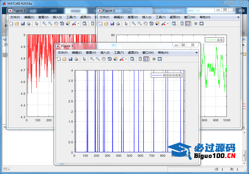
Task: Open 帮助(H) menu in Figure 2
Action: 205,17
